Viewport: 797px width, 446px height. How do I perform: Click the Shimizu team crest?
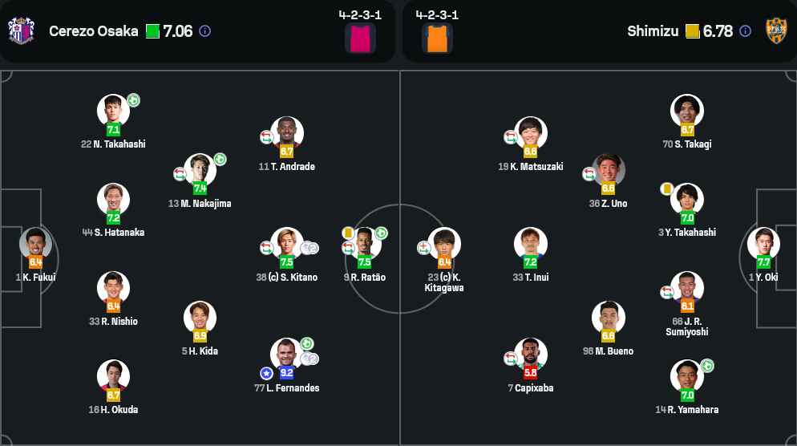775,31
